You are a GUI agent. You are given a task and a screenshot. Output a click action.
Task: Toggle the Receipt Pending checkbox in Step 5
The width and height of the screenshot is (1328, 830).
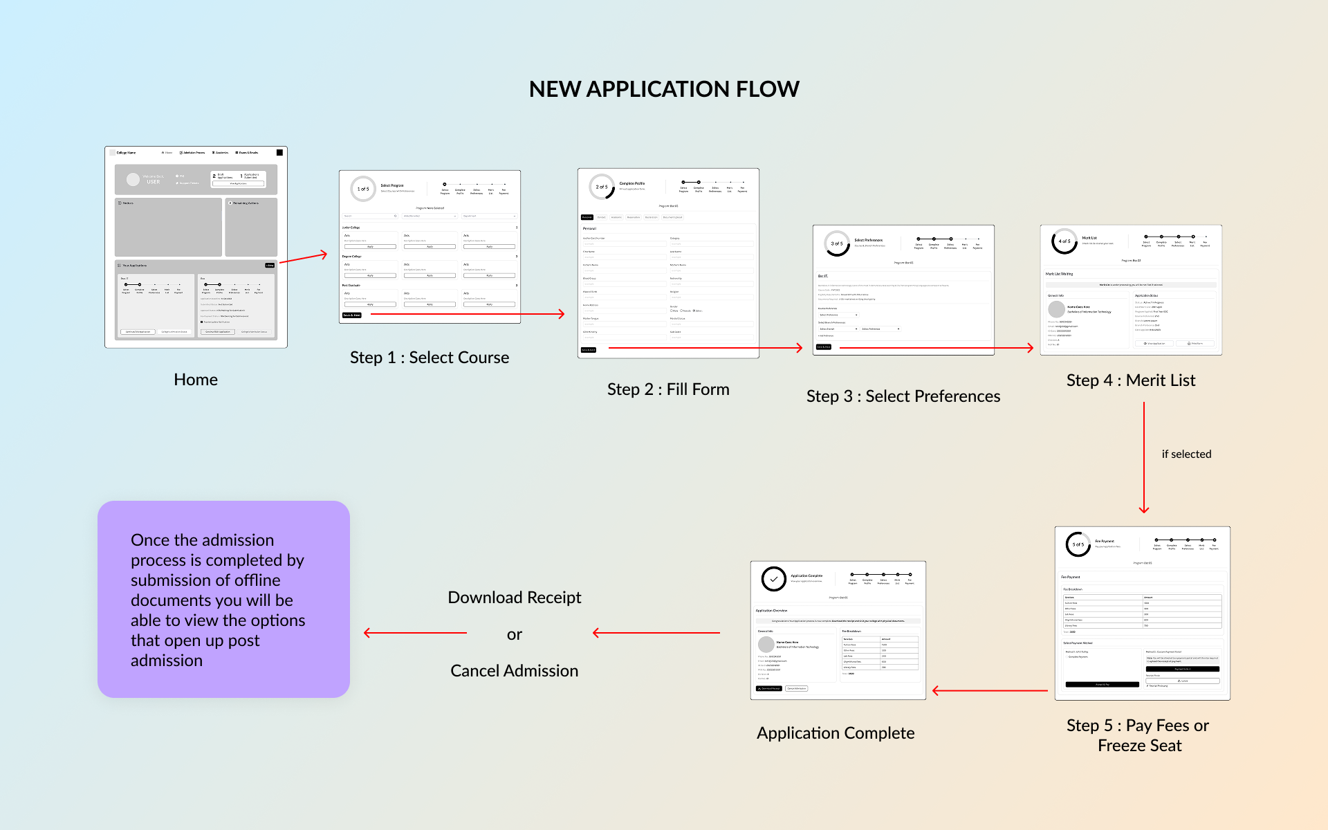[x=1147, y=686]
